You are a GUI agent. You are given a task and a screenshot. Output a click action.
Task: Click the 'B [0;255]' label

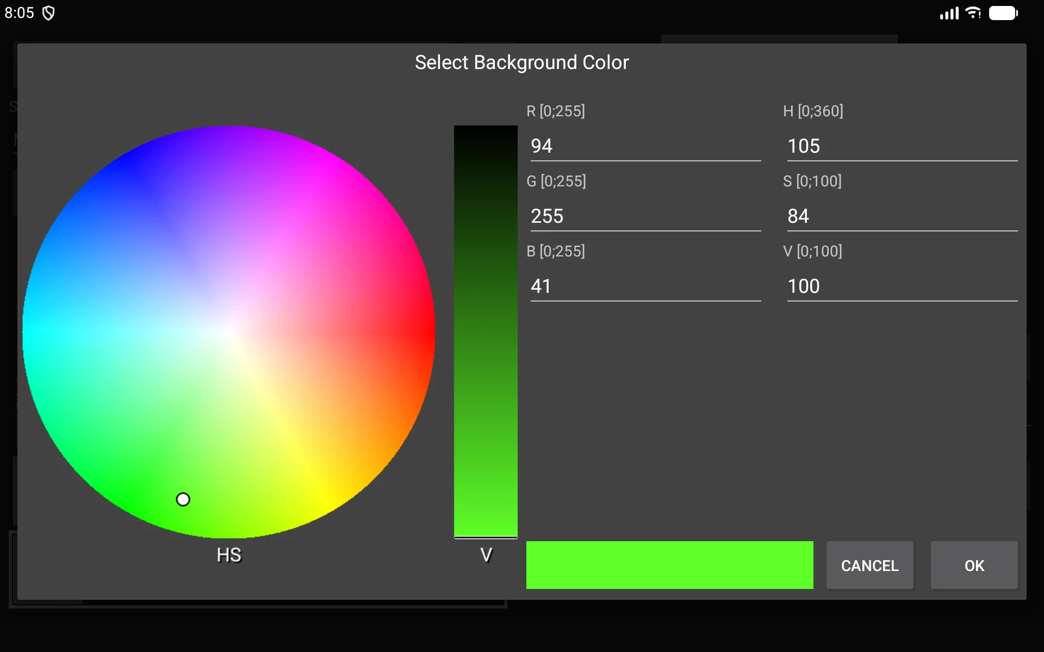pos(556,251)
